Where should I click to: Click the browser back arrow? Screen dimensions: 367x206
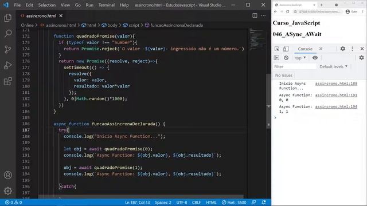click(275, 11)
